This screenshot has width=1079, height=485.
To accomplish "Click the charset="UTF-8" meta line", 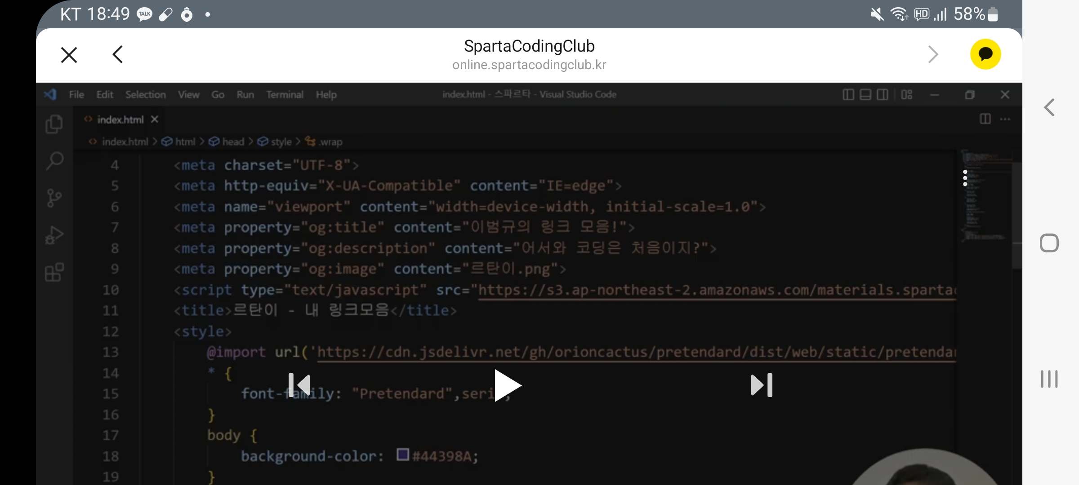I will [x=267, y=165].
